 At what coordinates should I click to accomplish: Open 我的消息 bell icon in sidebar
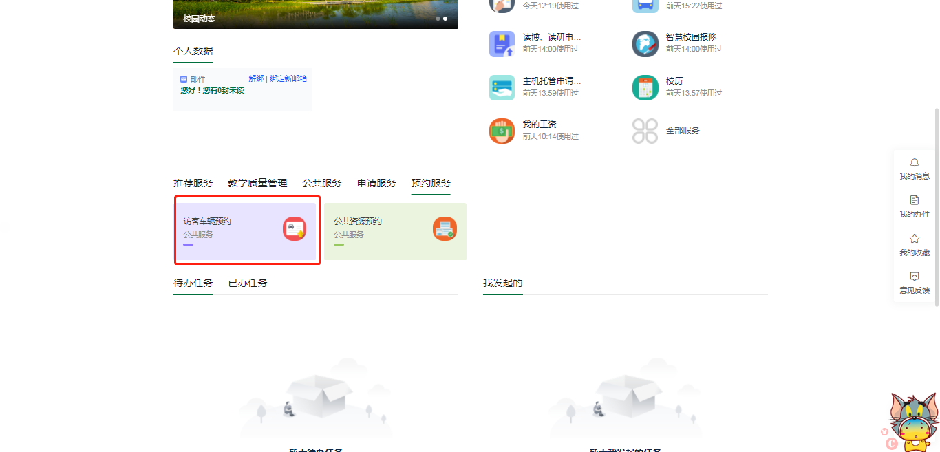click(914, 162)
